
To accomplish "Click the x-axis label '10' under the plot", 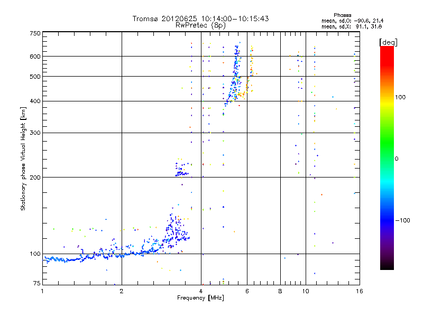I will click(x=306, y=291).
